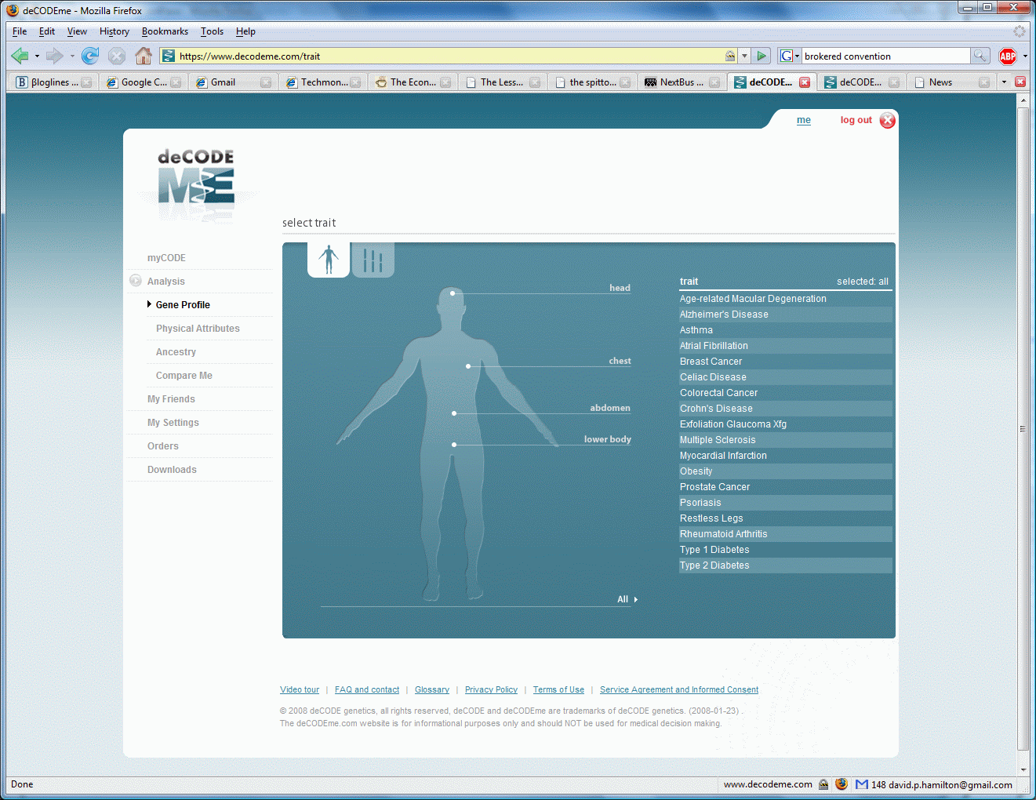Click the Gmail notifier icon in status bar
The image size is (1036, 800).
862,784
